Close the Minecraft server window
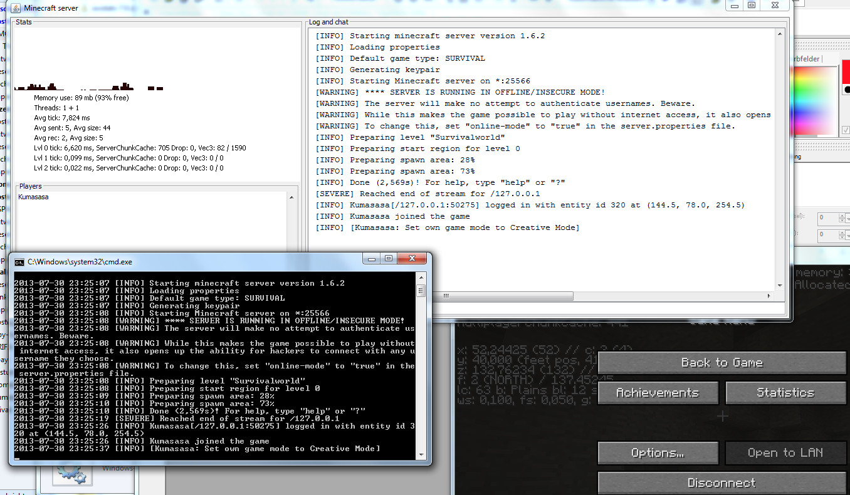The image size is (850, 495). [775, 5]
